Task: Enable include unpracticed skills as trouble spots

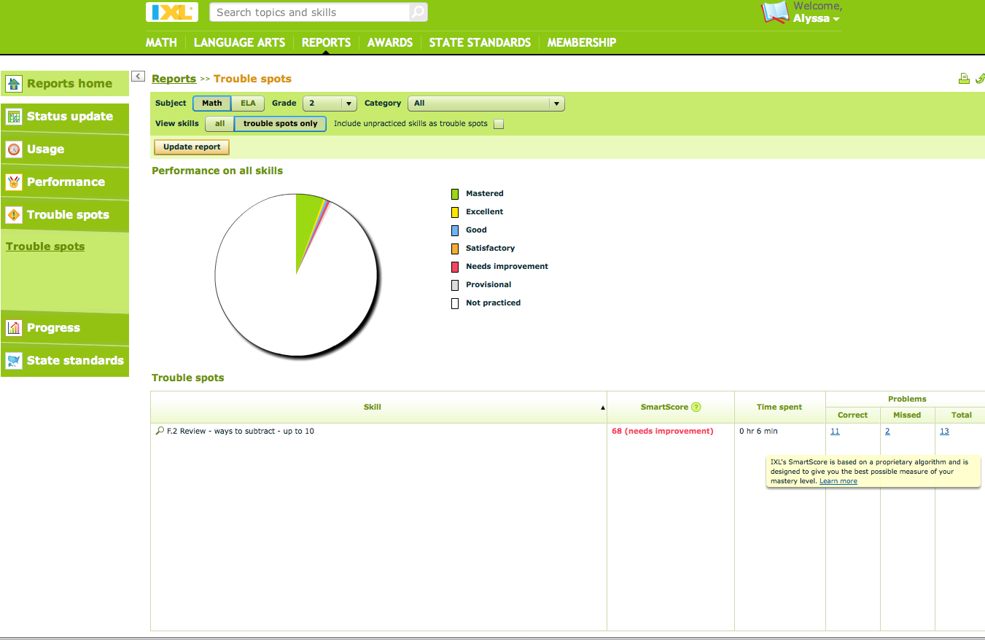Action: [499, 124]
